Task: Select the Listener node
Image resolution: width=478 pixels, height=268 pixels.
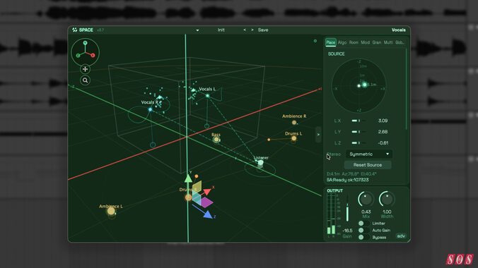Action: (260, 163)
